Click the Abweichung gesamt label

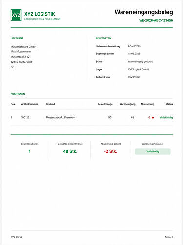point(111,144)
